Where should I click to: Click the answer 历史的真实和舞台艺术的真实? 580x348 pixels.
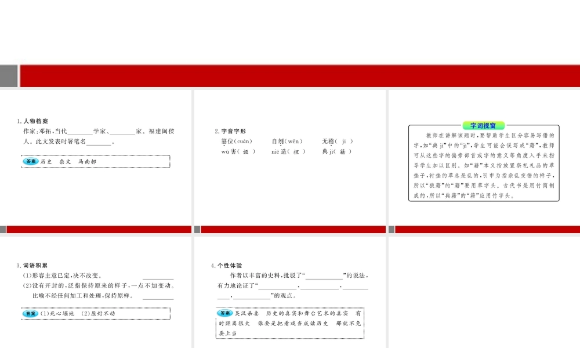307,313
